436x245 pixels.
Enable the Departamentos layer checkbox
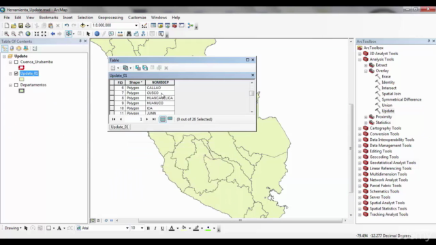16,85
